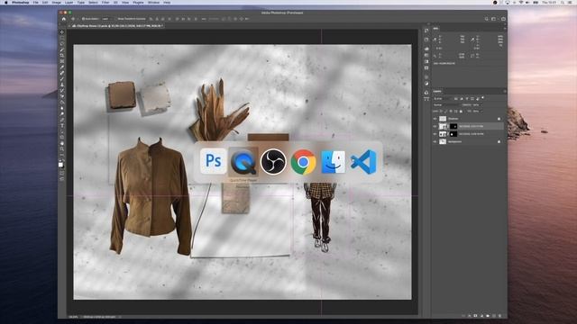Switch to Google Chrome in app switcher
Screen dimensions: 577x324
click(x=303, y=161)
